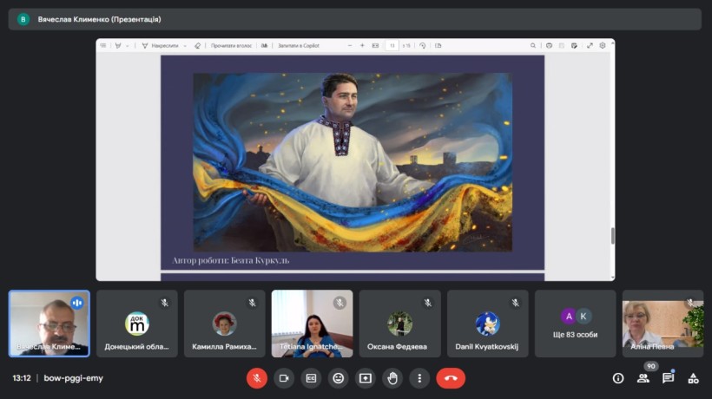The height and width of the screenshot is (399, 712).
Task: Open the chat panel
Action: tap(668, 378)
